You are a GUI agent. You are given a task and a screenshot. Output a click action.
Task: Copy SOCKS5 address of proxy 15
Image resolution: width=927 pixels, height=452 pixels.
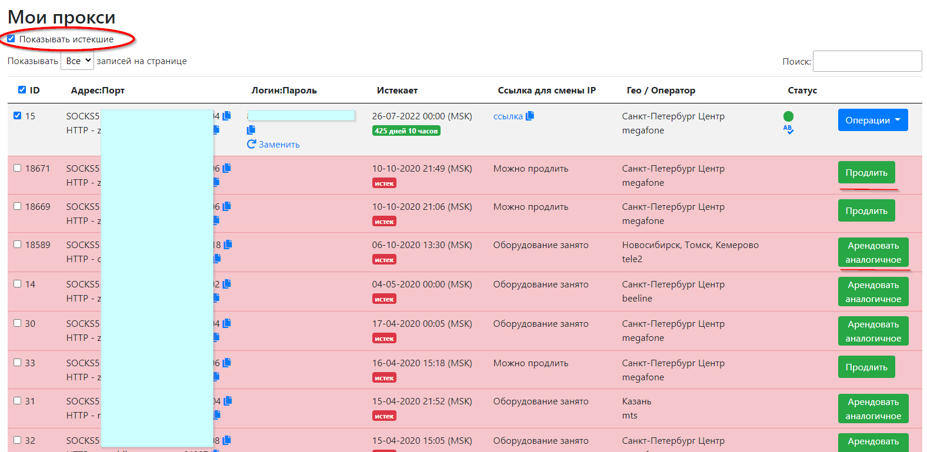point(226,116)
